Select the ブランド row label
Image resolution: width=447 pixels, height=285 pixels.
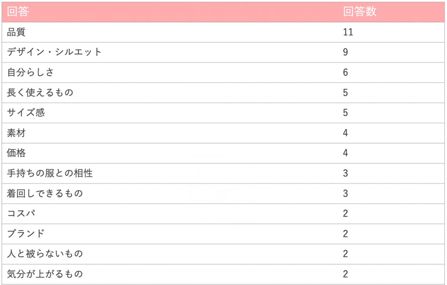click(26, 234)
